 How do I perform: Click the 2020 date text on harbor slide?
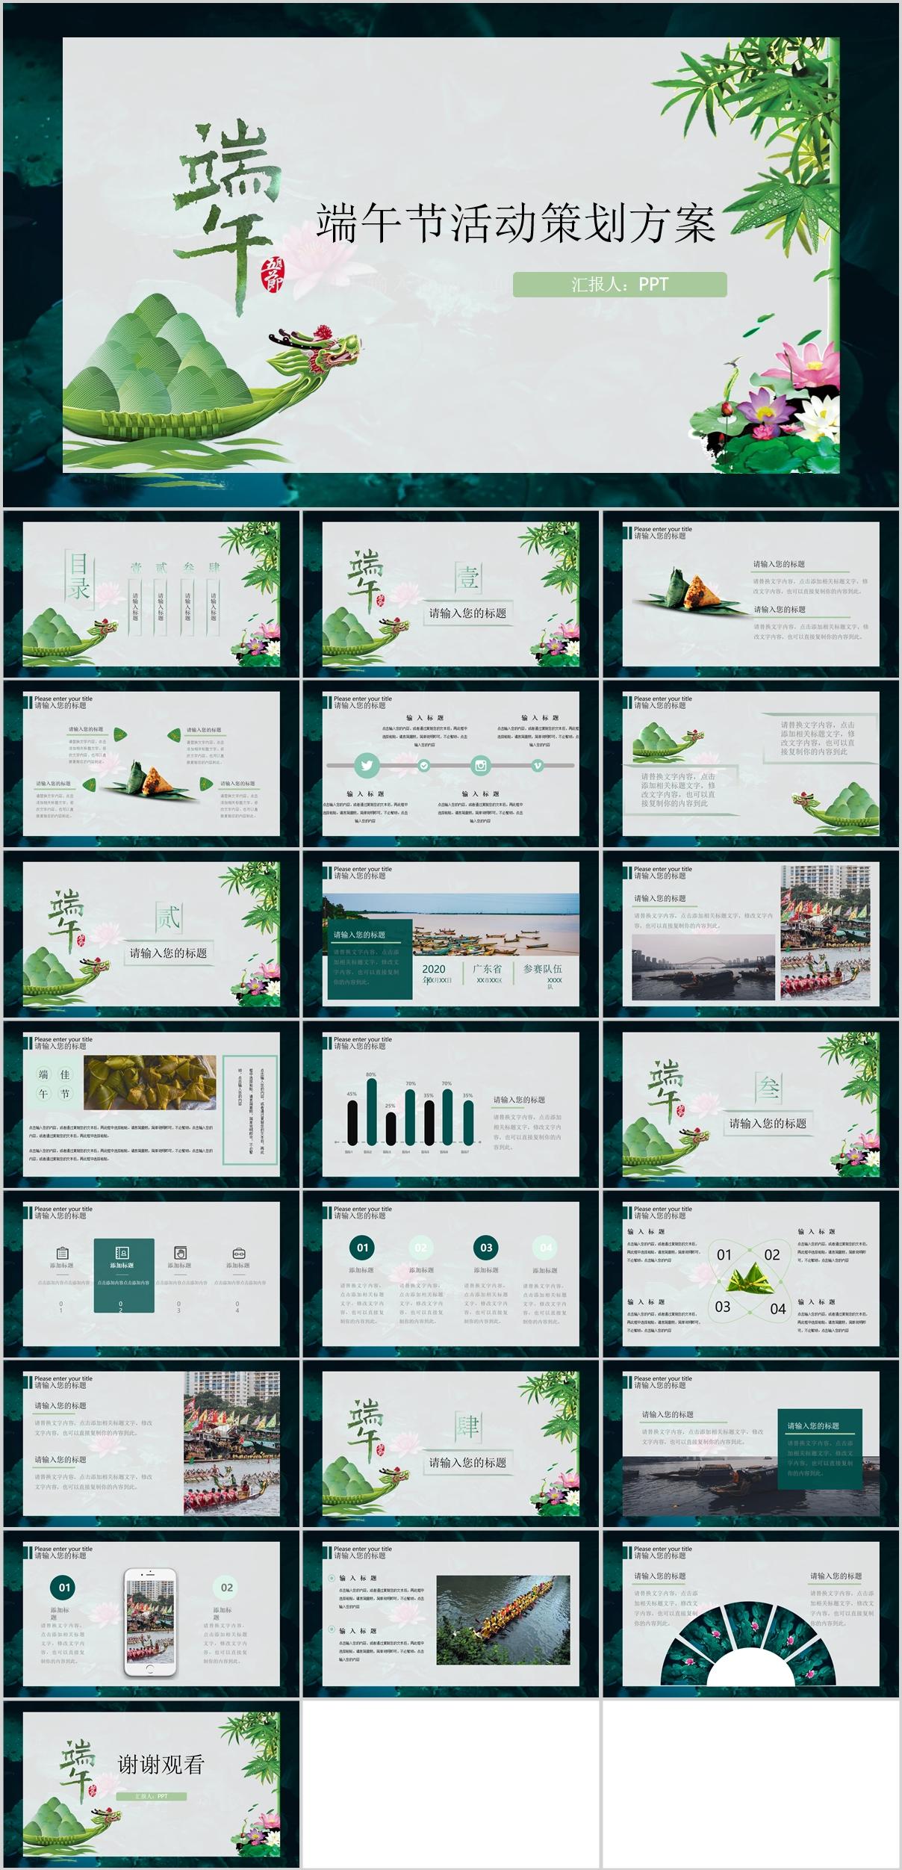coord(434,968)
